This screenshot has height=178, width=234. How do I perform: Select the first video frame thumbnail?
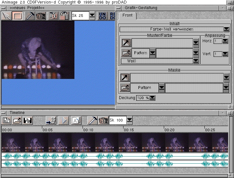13,143
